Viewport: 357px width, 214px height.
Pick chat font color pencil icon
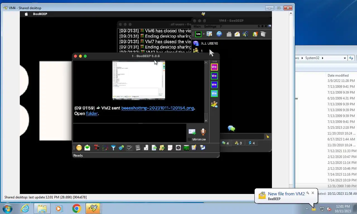(105, 148)
